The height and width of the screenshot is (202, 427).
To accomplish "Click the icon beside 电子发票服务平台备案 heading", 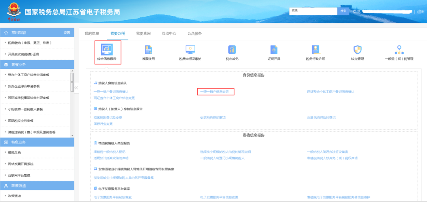I will tap(95, 188).
